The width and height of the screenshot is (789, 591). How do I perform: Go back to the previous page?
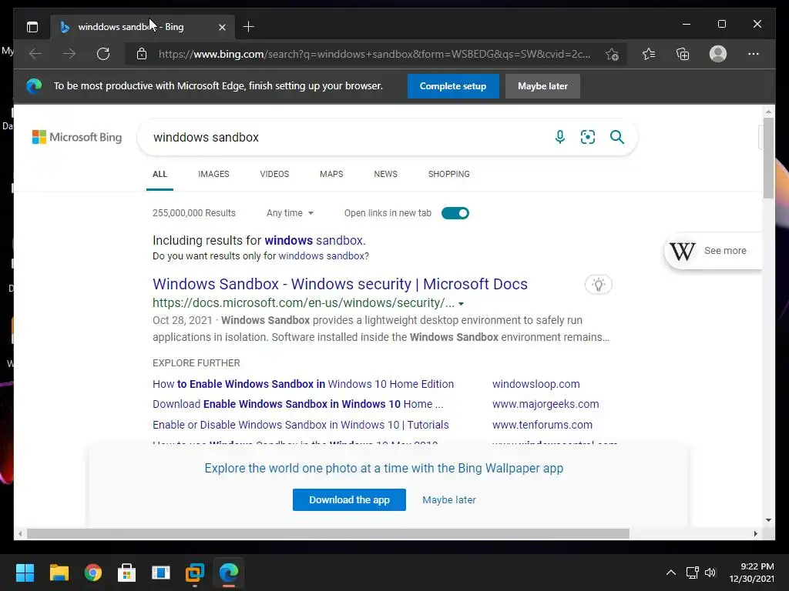pos(35,54)
